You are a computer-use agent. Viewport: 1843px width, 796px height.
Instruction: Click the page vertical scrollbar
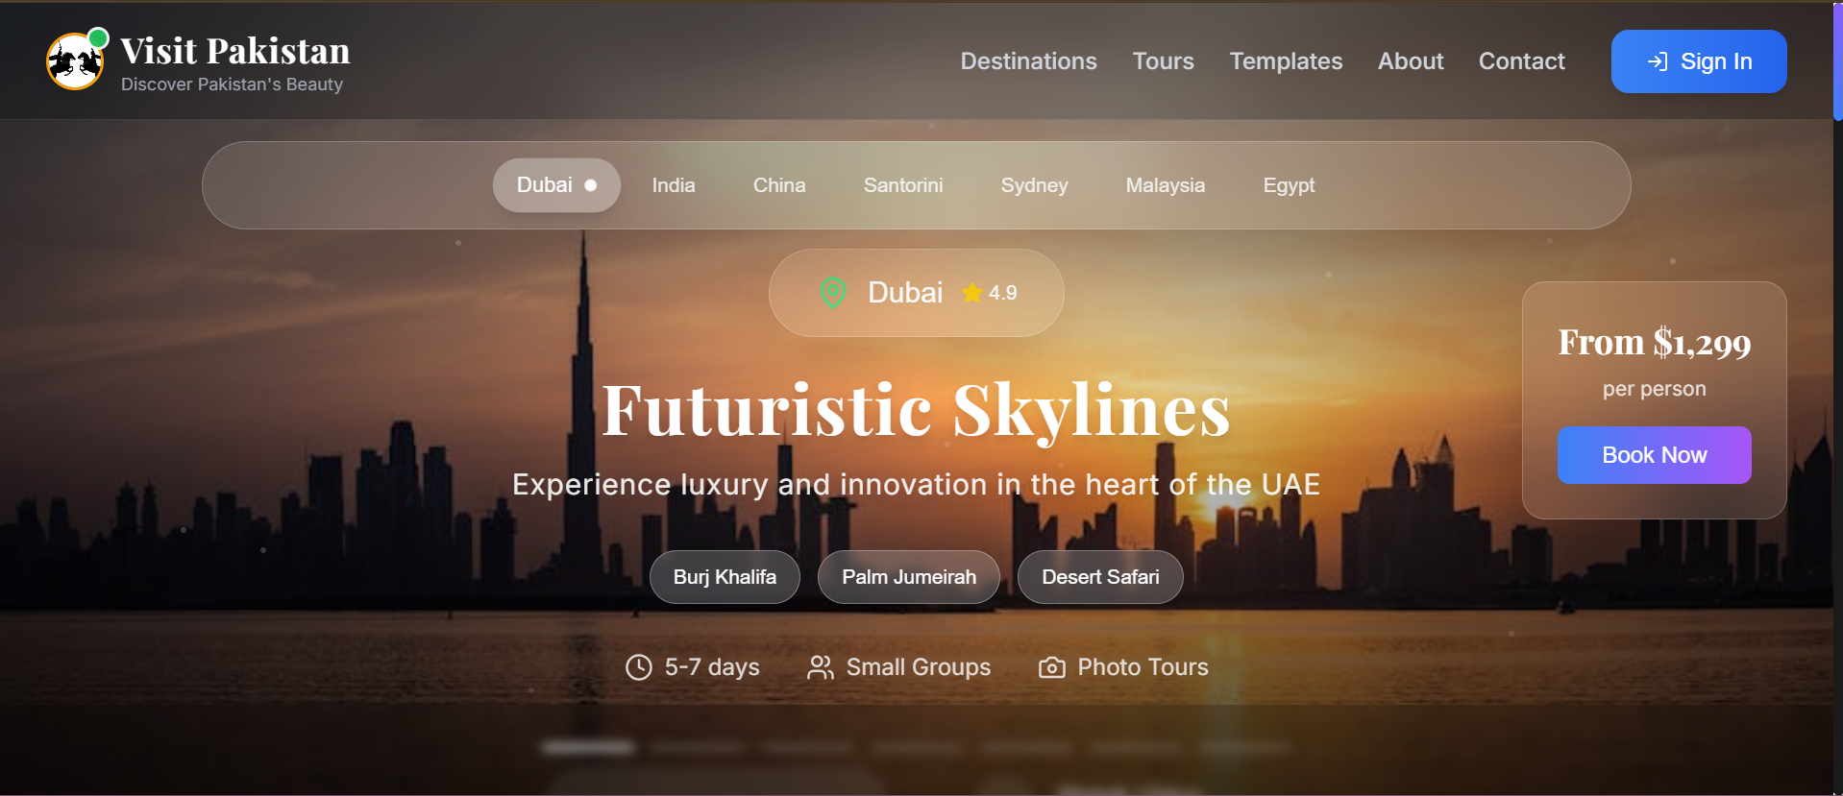[1837, 398]
